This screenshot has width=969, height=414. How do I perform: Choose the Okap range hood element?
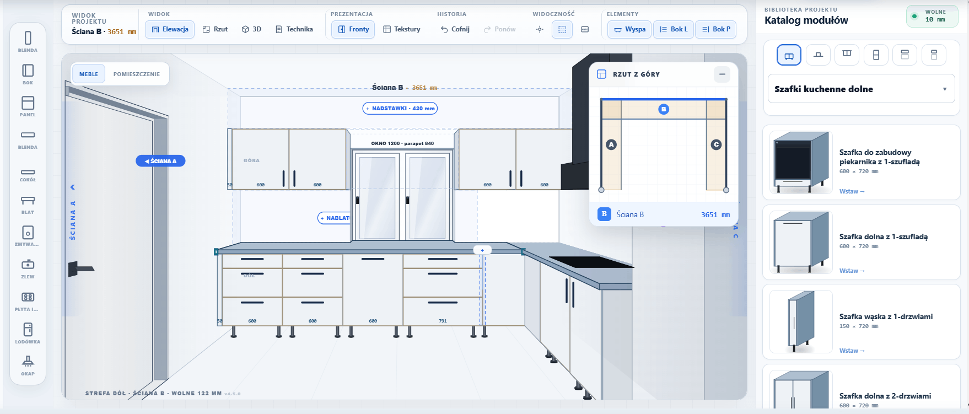[28, 365]
